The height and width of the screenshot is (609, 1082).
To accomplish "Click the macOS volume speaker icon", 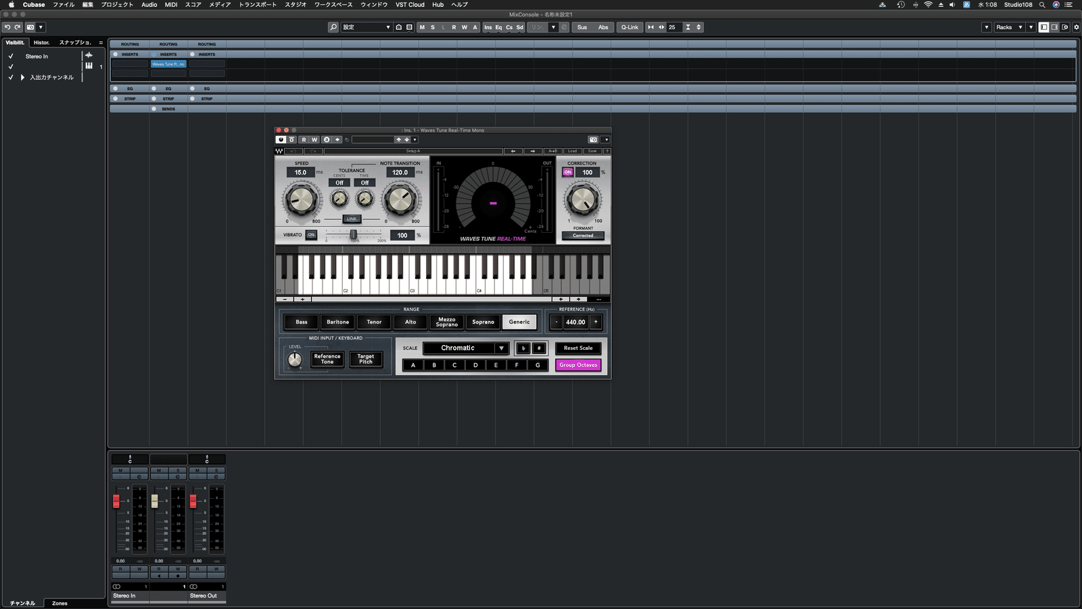I will pos(952,5).
